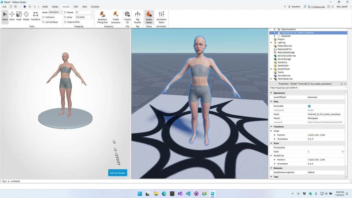Screen dimensions: 352x198
Task: Activate the Transform tool
Action: point(35,16)
